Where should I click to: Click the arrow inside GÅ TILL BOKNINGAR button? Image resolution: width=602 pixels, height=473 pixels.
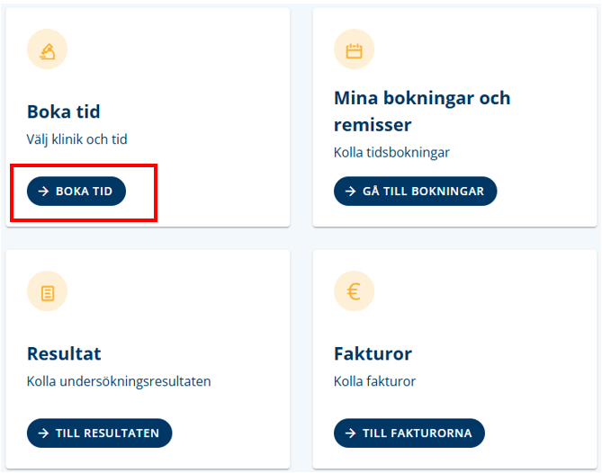(x=351, y=191)
